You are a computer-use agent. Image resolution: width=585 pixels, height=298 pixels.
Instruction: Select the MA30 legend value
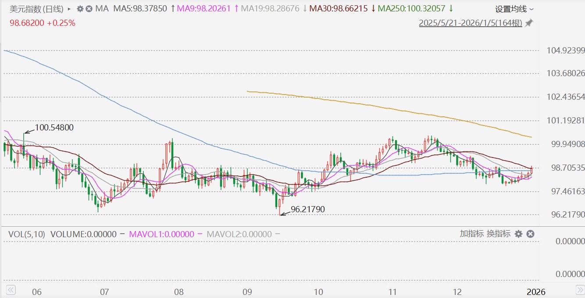tap(339, 9)
